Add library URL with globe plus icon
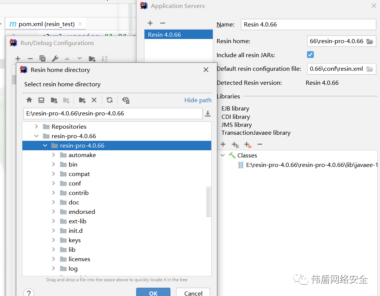Screen dimensions: 380x296 click(x=235, y=145)
